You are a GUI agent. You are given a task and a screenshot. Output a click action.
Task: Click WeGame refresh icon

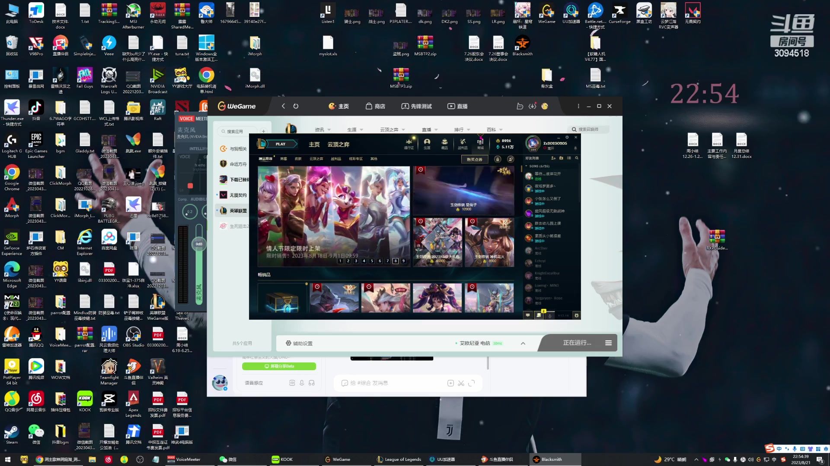[x=296, y=106]
